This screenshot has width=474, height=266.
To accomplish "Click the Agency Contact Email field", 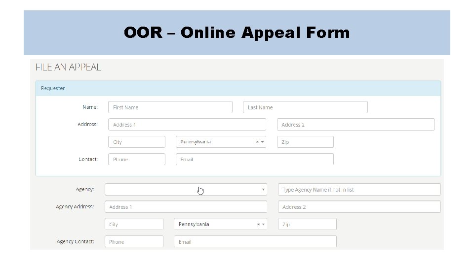I will click(x=255, y=241).
